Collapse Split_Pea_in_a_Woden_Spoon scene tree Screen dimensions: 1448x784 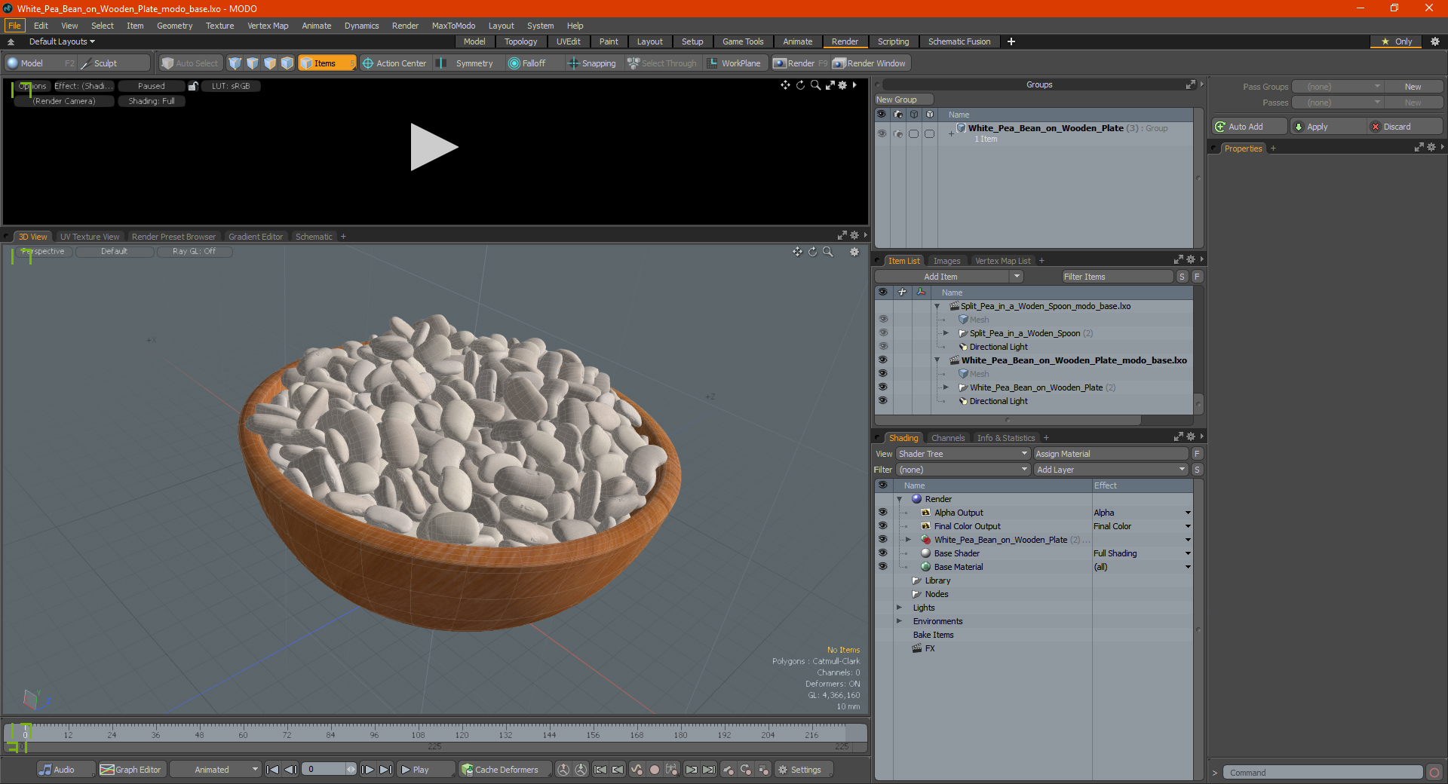tap(937, 306)
